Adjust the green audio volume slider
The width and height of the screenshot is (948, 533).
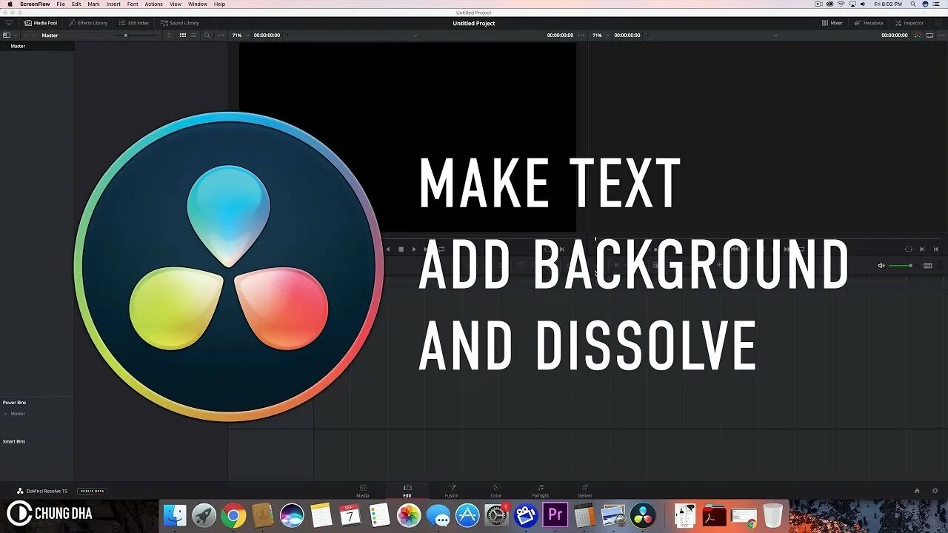(901, 266)
